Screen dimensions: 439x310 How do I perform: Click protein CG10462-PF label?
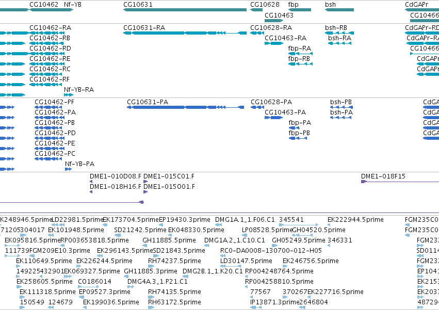pos(54,102)
